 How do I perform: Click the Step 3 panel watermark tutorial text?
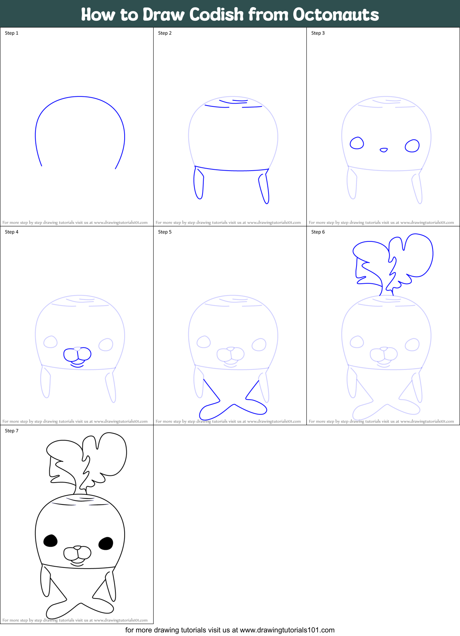[x=381, y=222]
